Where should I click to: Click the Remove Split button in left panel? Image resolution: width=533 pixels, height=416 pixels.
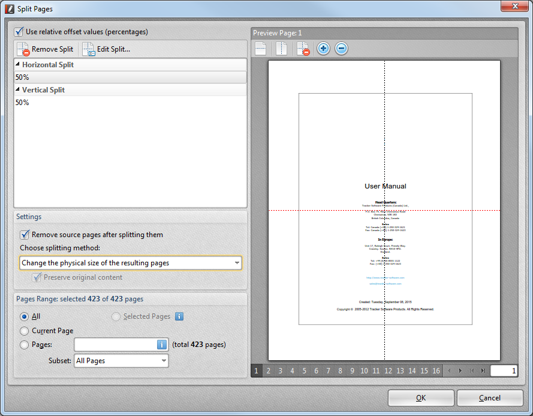click(46, 49)
